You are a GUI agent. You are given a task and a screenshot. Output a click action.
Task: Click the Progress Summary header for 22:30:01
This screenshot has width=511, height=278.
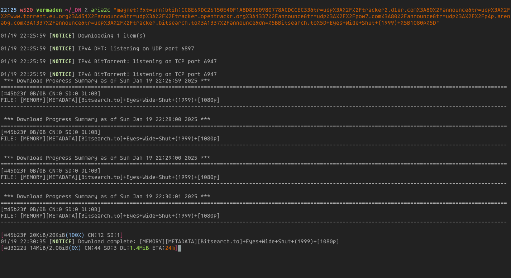coord(107,197)
